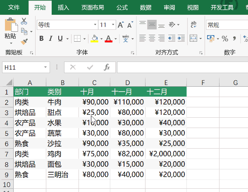
Task: Switch to the 插入 tab
Action: coord(63,7)
